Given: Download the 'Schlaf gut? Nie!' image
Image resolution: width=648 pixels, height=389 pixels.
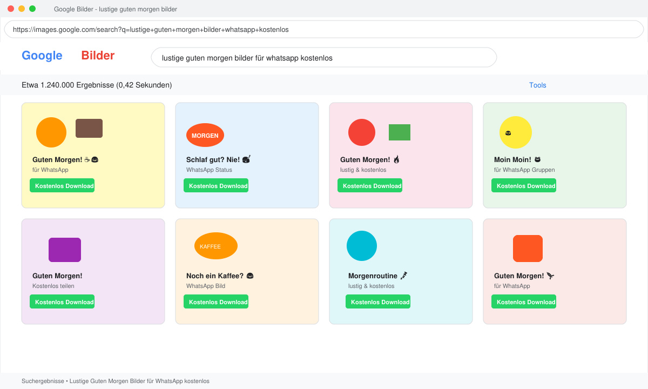Looking at the screenshot, I should 216,185.
